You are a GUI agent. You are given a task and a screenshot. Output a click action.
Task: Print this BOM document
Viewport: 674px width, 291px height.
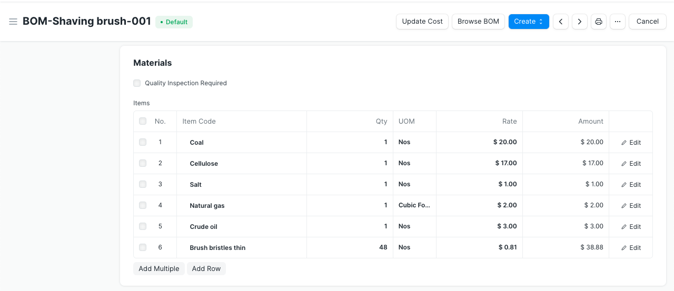pos(598,22)
